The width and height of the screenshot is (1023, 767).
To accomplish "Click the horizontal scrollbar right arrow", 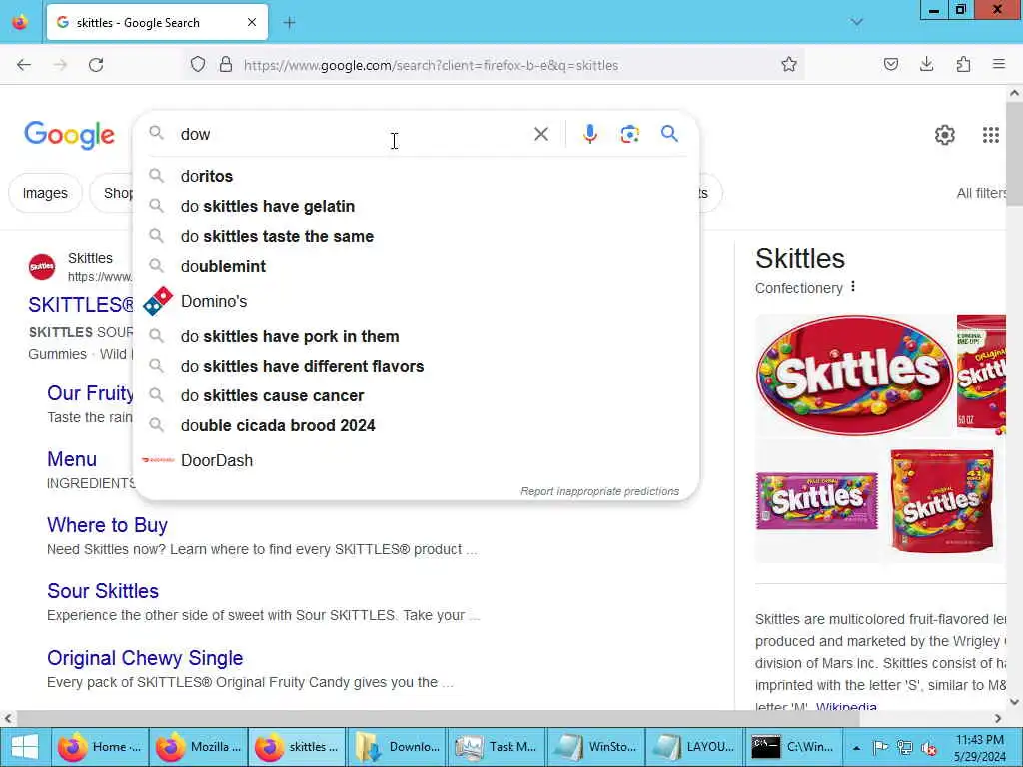I will click(x=998, y=718).
